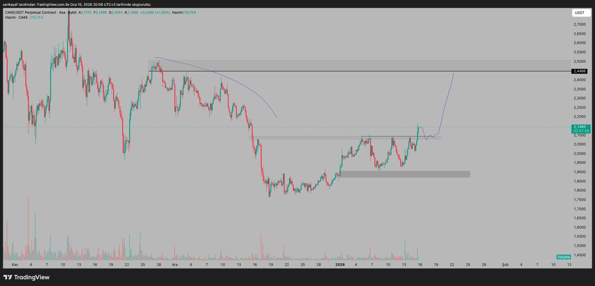Click the TradingView logo
Screen dimensions: 595x286
[26, 277]
